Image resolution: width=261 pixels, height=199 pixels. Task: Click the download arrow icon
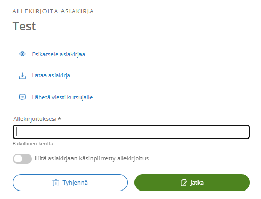coord(22,75)
